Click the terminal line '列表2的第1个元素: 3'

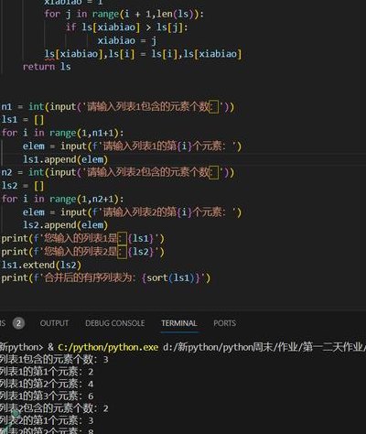47,421
